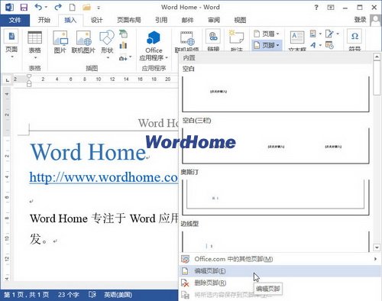Click the 登录 sign-in link
Screen dimensions: 382x301
360,20
